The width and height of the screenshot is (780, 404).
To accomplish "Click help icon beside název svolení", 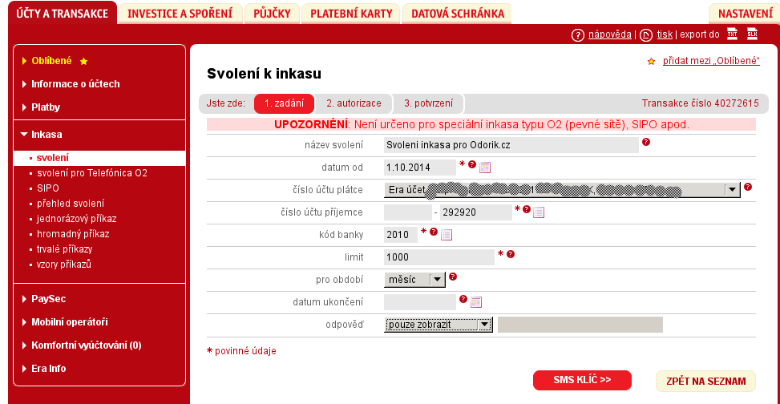I will 645,142.
